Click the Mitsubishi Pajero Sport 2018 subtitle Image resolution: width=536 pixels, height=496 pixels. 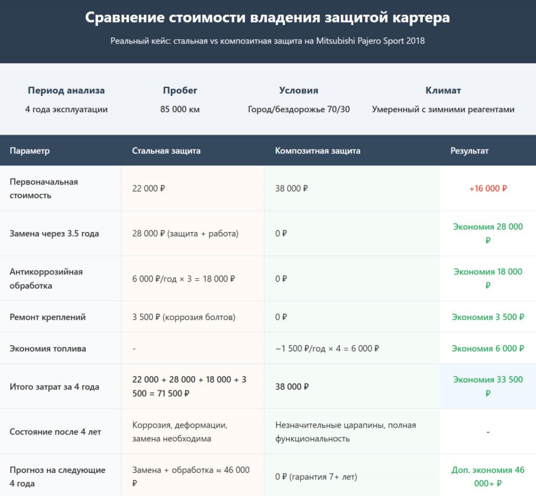click(267, 41)
